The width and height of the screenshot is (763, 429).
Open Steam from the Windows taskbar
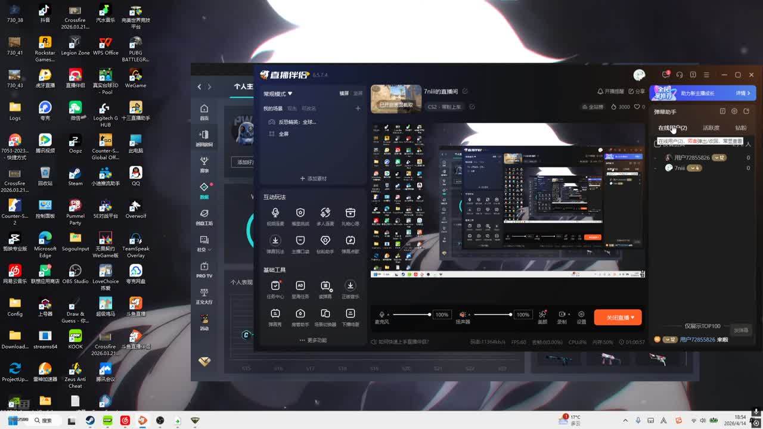89,421
